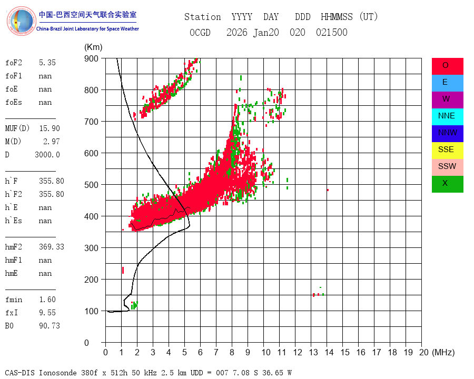Click the 20 MHz frequency tick label

[x=424, y=352]
